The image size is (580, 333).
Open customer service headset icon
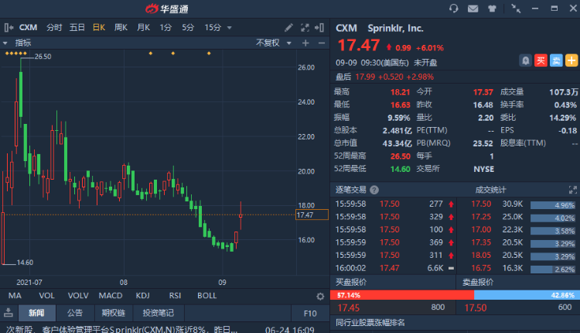pyautogui.click(x=453, y=9)
